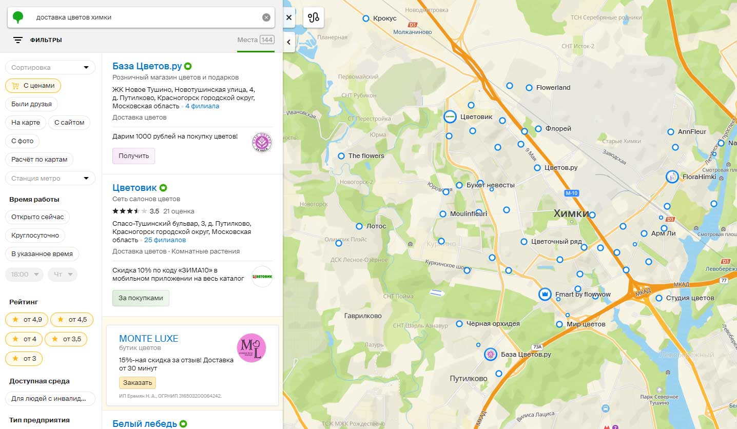
Task: Open the route builder icon on map
Action: 314,17
